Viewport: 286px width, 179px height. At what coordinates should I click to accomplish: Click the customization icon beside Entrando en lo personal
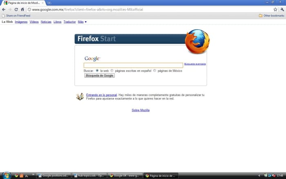[x=80, y=96]
